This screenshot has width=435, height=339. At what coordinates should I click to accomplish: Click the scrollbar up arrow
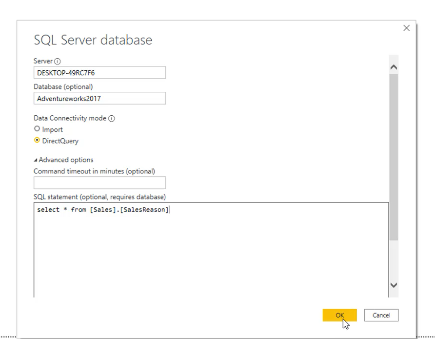[394, 67]
